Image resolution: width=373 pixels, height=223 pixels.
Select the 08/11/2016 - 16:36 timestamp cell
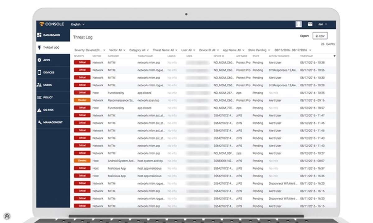(x=312, y=176)
